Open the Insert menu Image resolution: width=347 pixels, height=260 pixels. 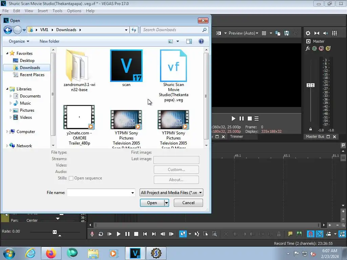pyautogui.click(x=43, y=10)
